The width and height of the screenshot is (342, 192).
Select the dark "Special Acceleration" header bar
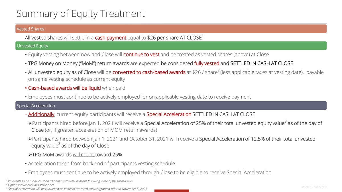171,106
